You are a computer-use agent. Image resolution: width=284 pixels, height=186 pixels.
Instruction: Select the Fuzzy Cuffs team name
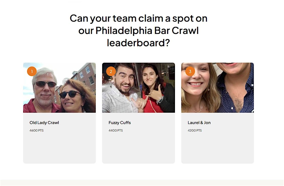click(x=120, y=123)
